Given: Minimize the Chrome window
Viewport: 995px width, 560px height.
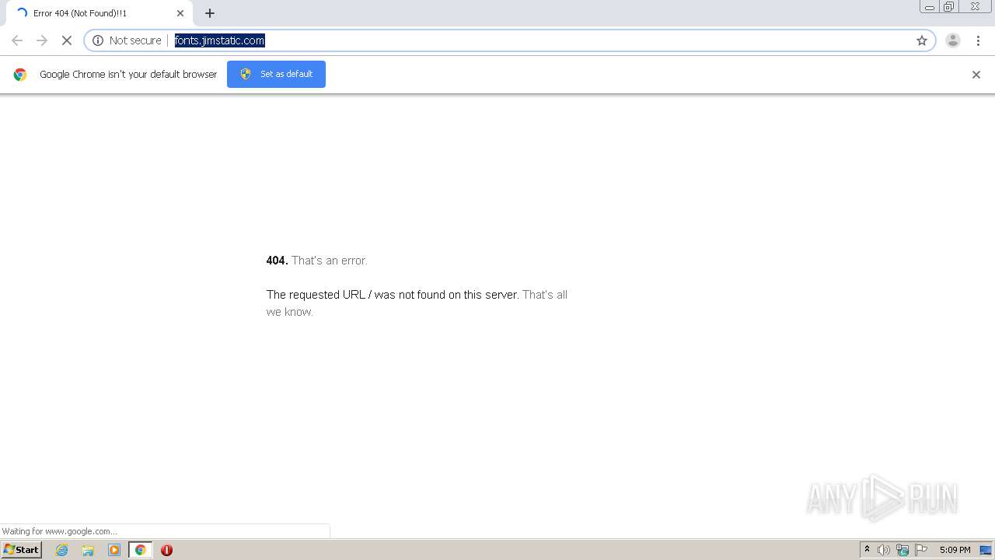Looking at the screenshot, I should (x=930, y=7).
